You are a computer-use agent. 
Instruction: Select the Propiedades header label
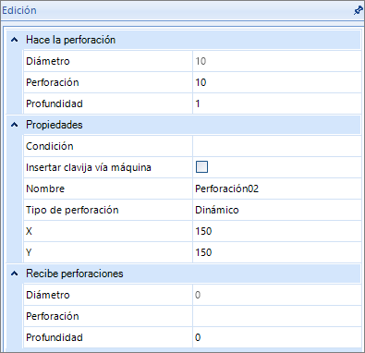coord(55,125)
